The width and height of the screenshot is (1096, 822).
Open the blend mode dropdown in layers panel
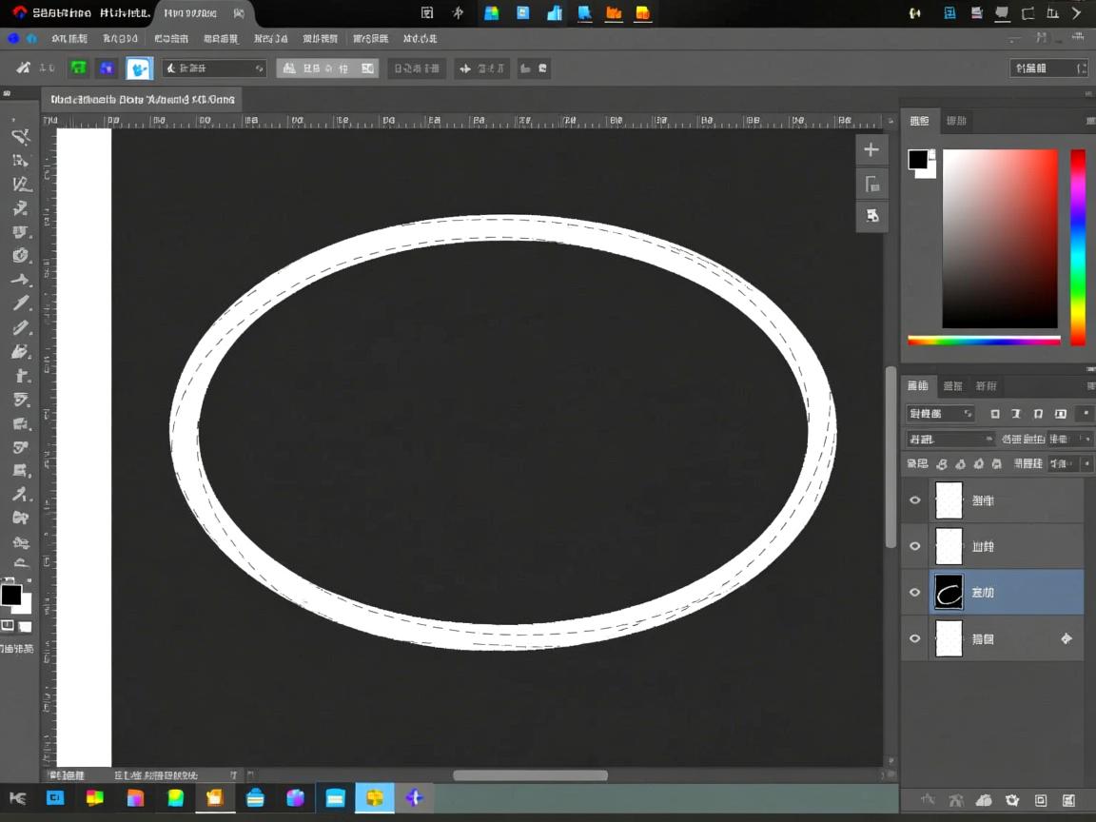pos(949,440)
